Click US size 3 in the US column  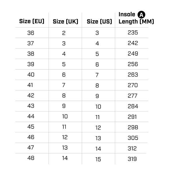(97, 33)
